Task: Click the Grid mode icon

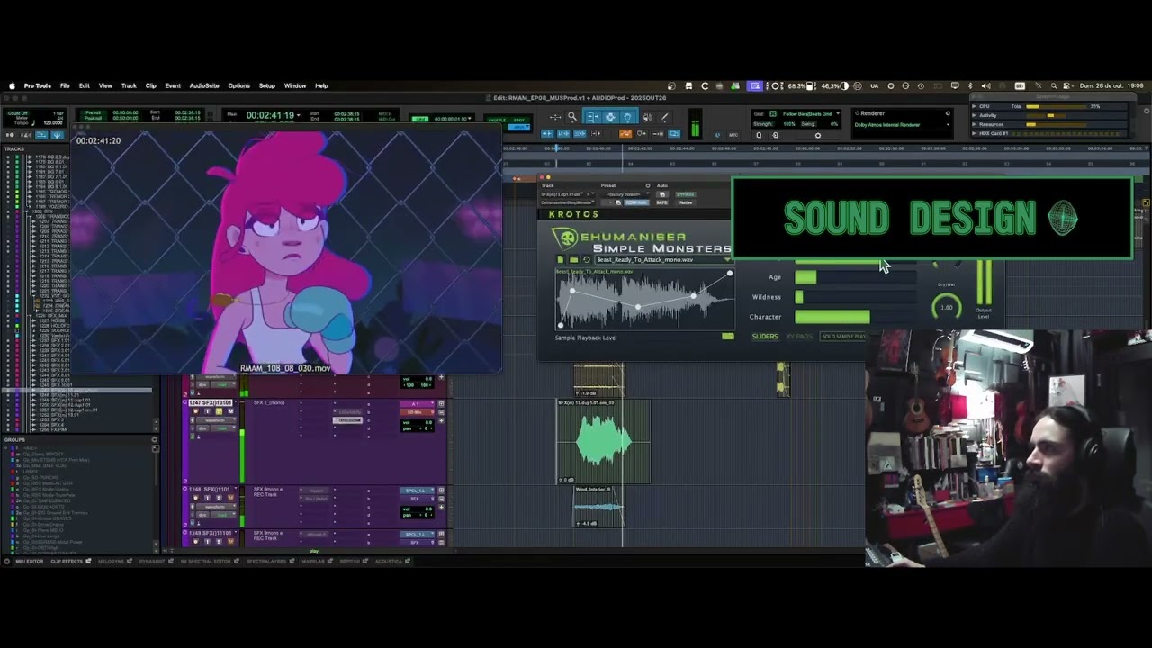Action: pos(773,113)
